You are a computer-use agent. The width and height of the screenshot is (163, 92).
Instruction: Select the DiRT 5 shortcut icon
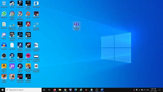pos(12,77)
